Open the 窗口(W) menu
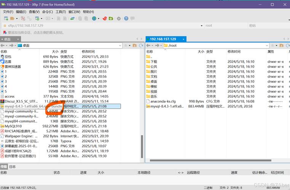Image resolution: width=290 pixels, height=190 pixels. [74, 12]
